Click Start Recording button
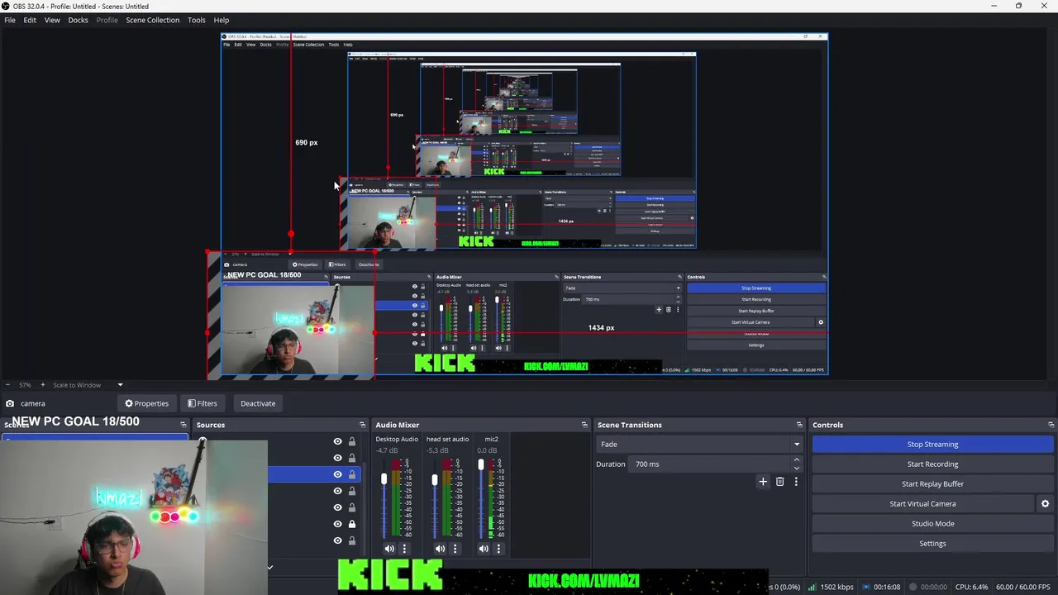 [x=932, y=464]
